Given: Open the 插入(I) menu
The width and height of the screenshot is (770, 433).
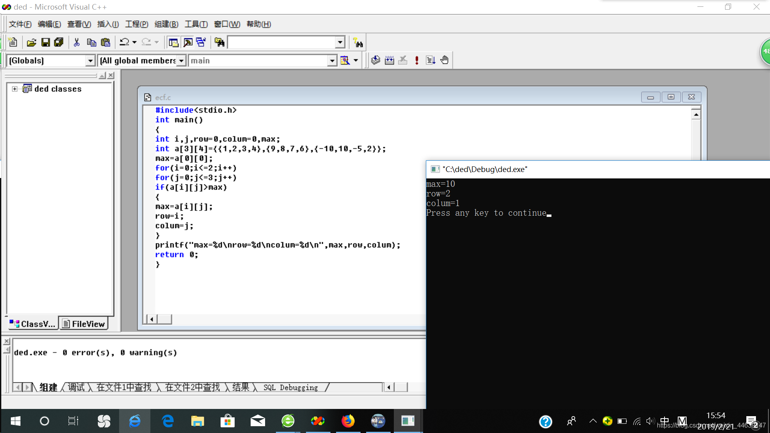Looking at the screenshot, I should point(108,24).
